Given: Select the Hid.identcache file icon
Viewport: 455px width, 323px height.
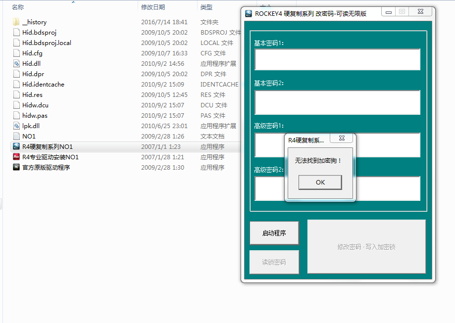Looking at the screenshot, I should coord(16,85).
